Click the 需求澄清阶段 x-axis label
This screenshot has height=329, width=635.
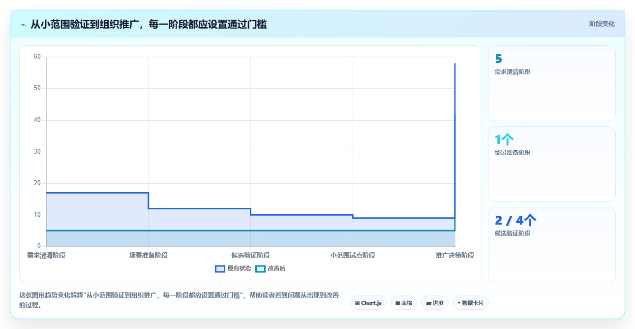[x=46, y=255]
